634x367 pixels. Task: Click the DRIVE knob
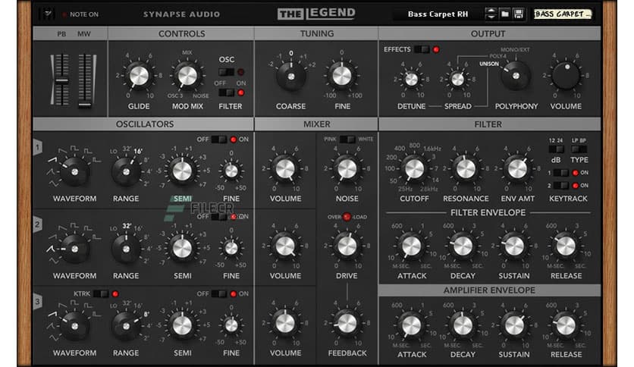(347, 246)
